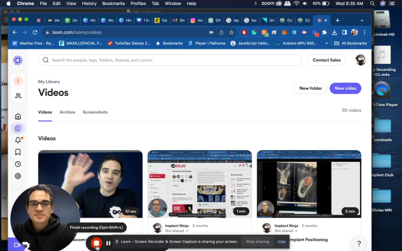
Task: Click the New video button
Action: click(345, 88)
